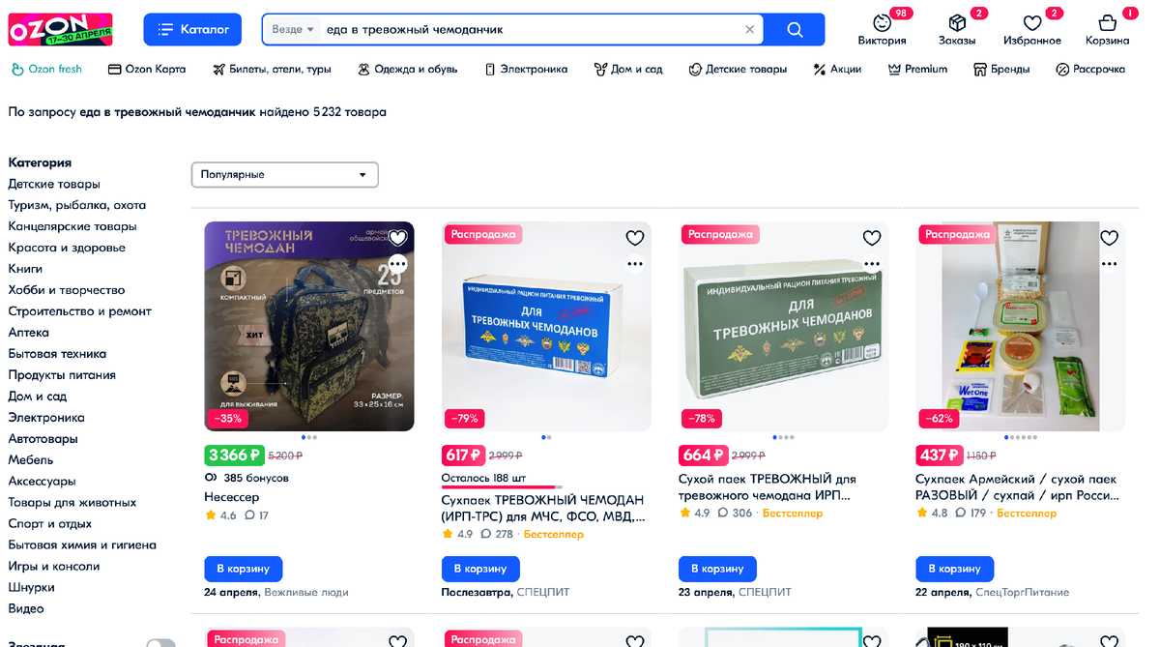Click in the search input field
This screenshot has width=1160, height=647.
coord(532,29)
